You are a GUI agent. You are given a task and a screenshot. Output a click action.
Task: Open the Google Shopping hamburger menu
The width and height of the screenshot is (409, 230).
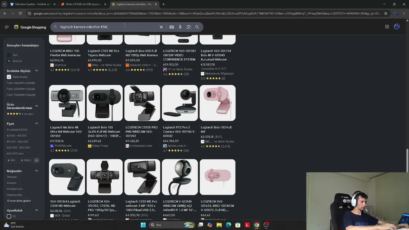(7, 27)
